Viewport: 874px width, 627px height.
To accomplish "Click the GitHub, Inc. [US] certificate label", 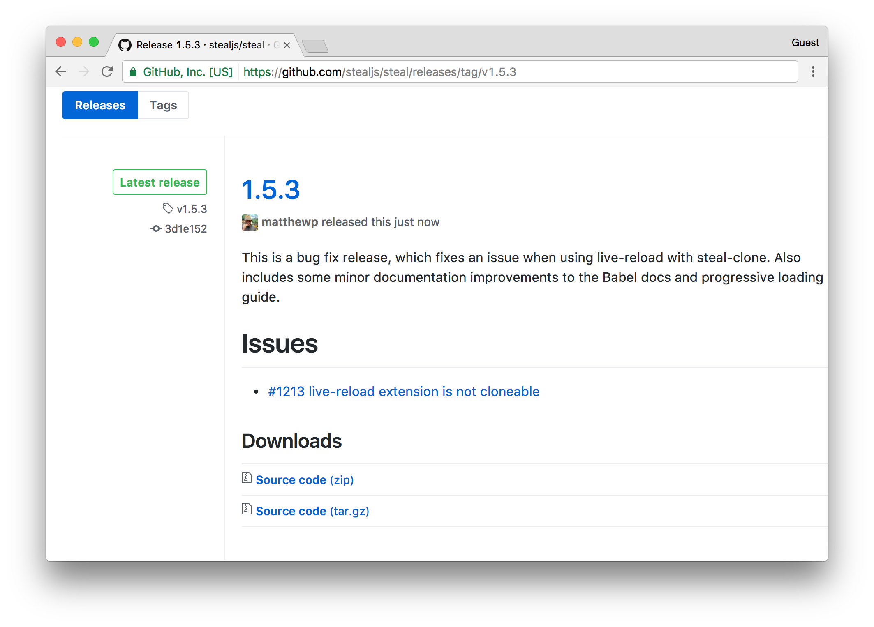I will (x=188, y=72).
